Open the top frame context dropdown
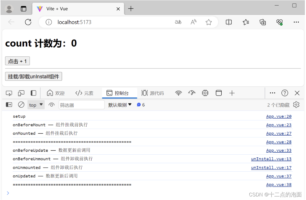306x200 pixels. click(x=36, y=105)
